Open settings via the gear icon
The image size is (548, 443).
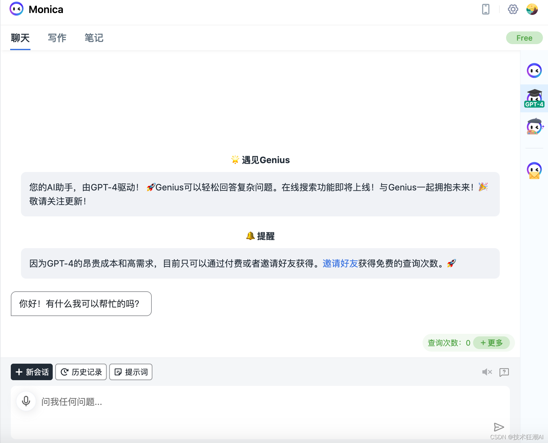tap(513, 9)
